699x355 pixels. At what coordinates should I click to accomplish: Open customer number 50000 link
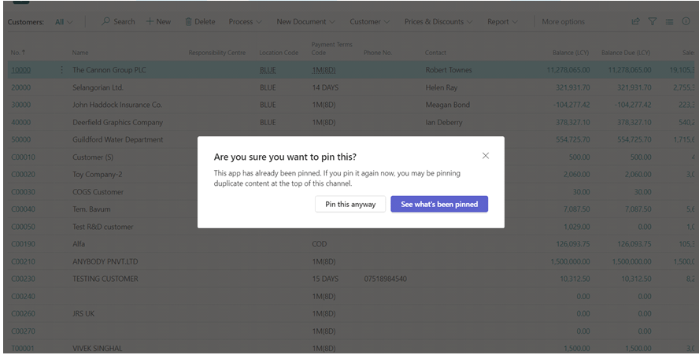tap(21, 139)
